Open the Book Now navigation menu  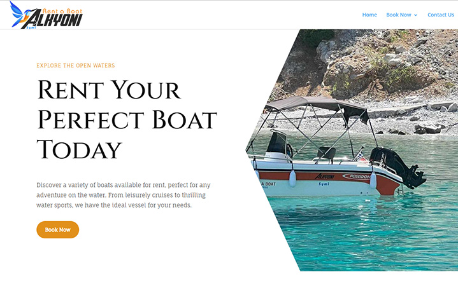[x=399, y=15]
